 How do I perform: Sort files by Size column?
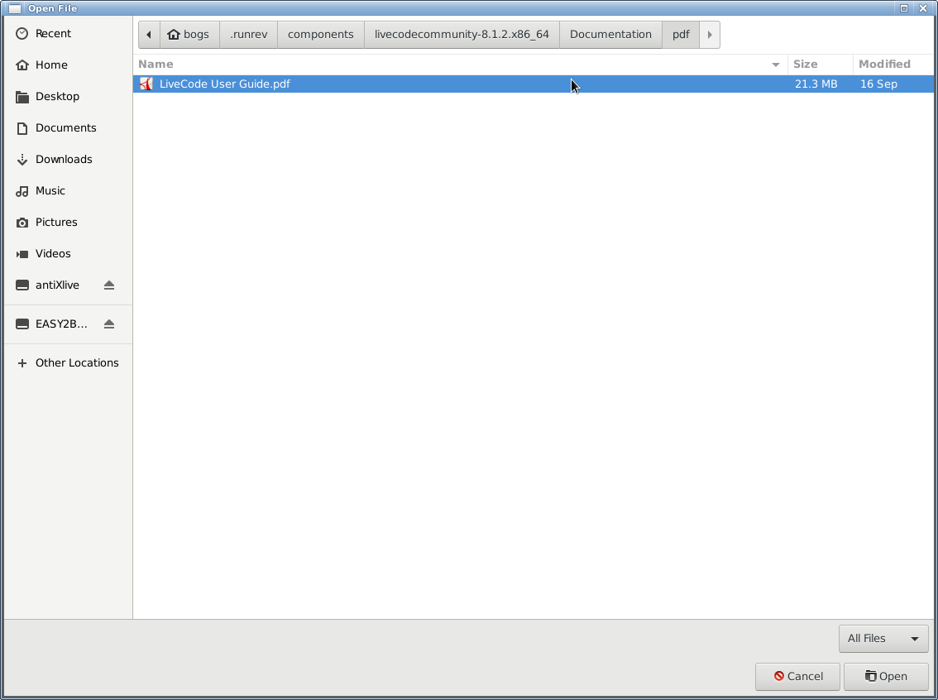821,64
